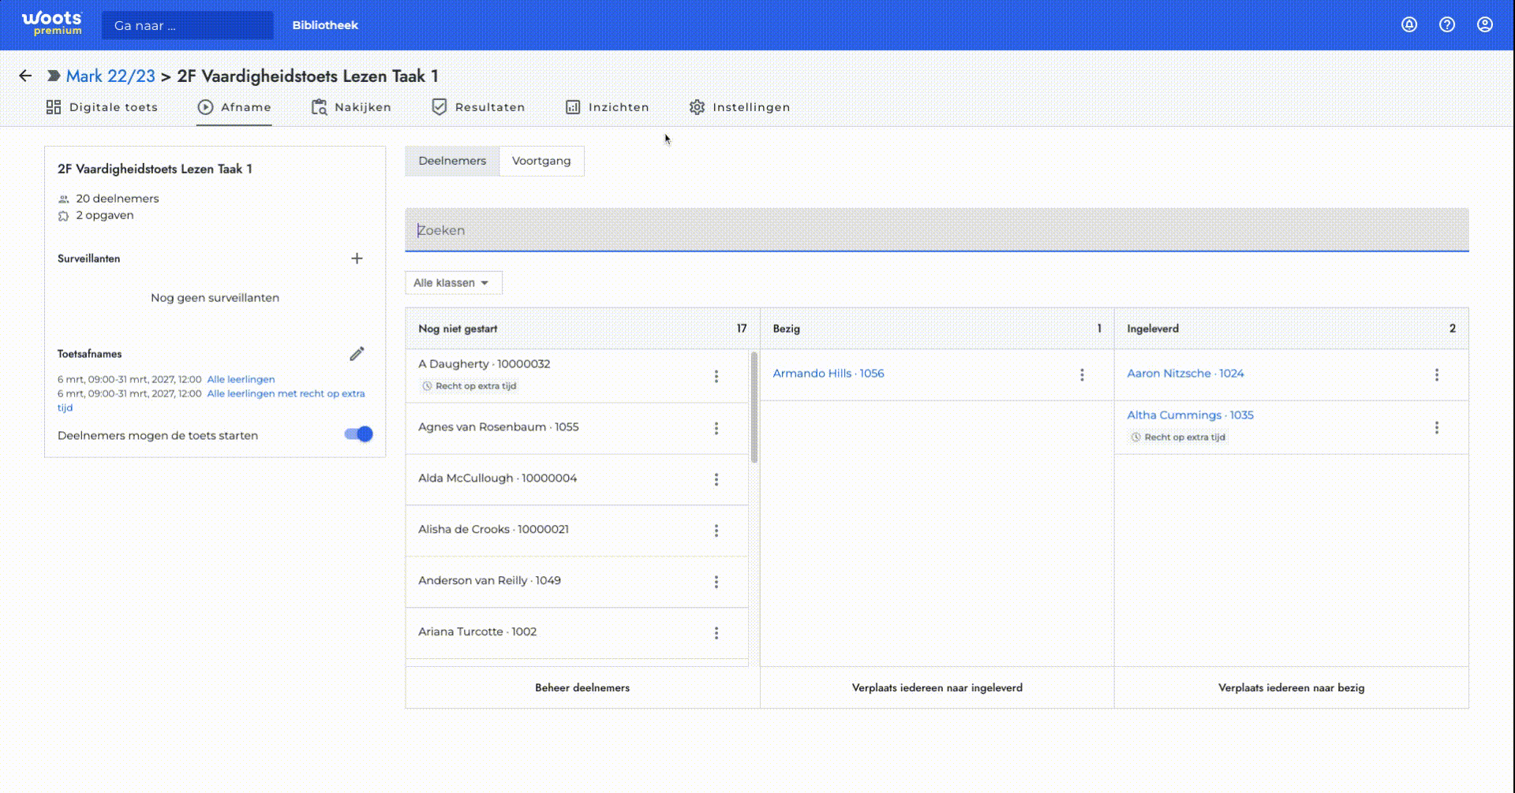Open the Afname tab

coord(234,107)
